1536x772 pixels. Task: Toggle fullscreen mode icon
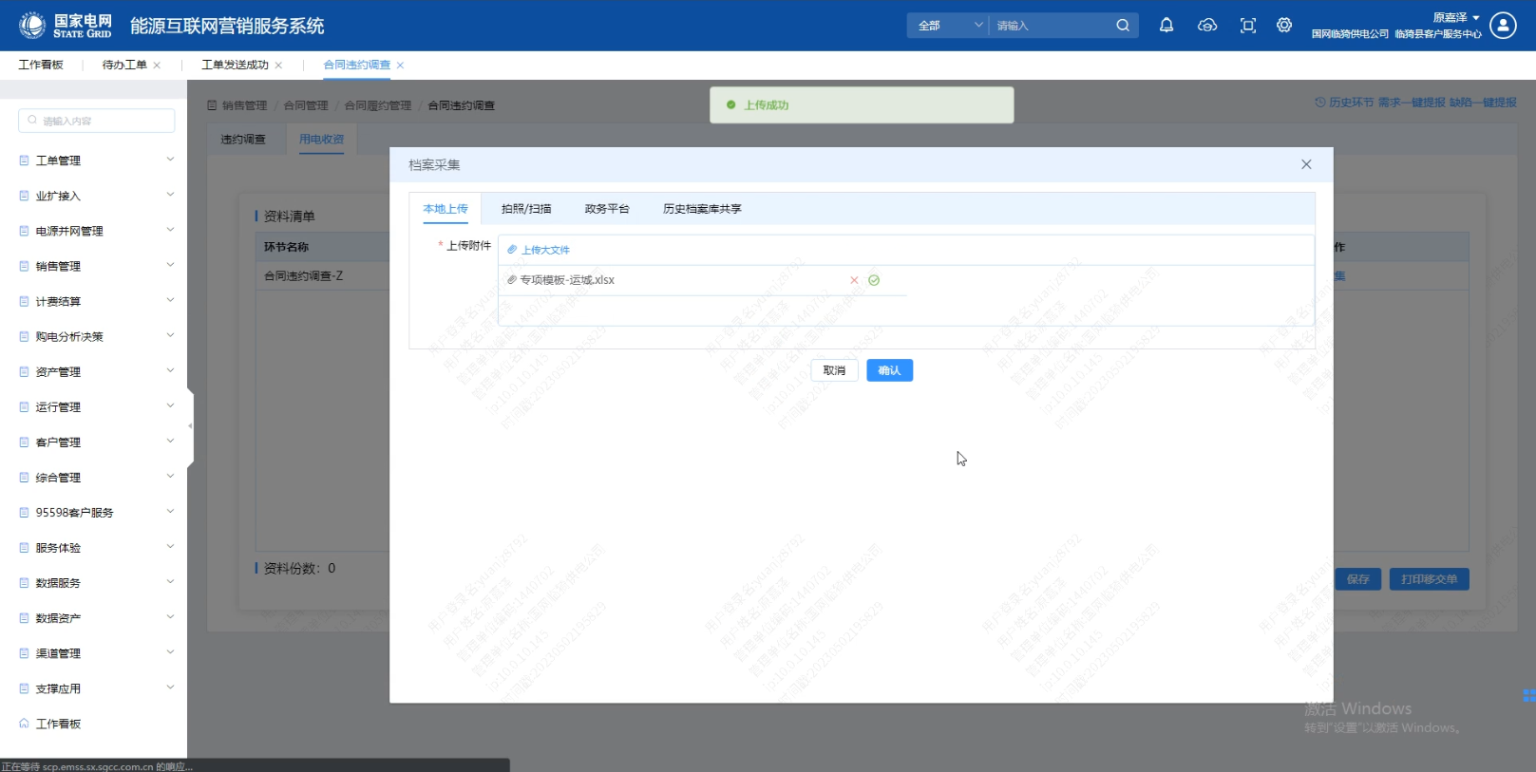[1248, 26]
